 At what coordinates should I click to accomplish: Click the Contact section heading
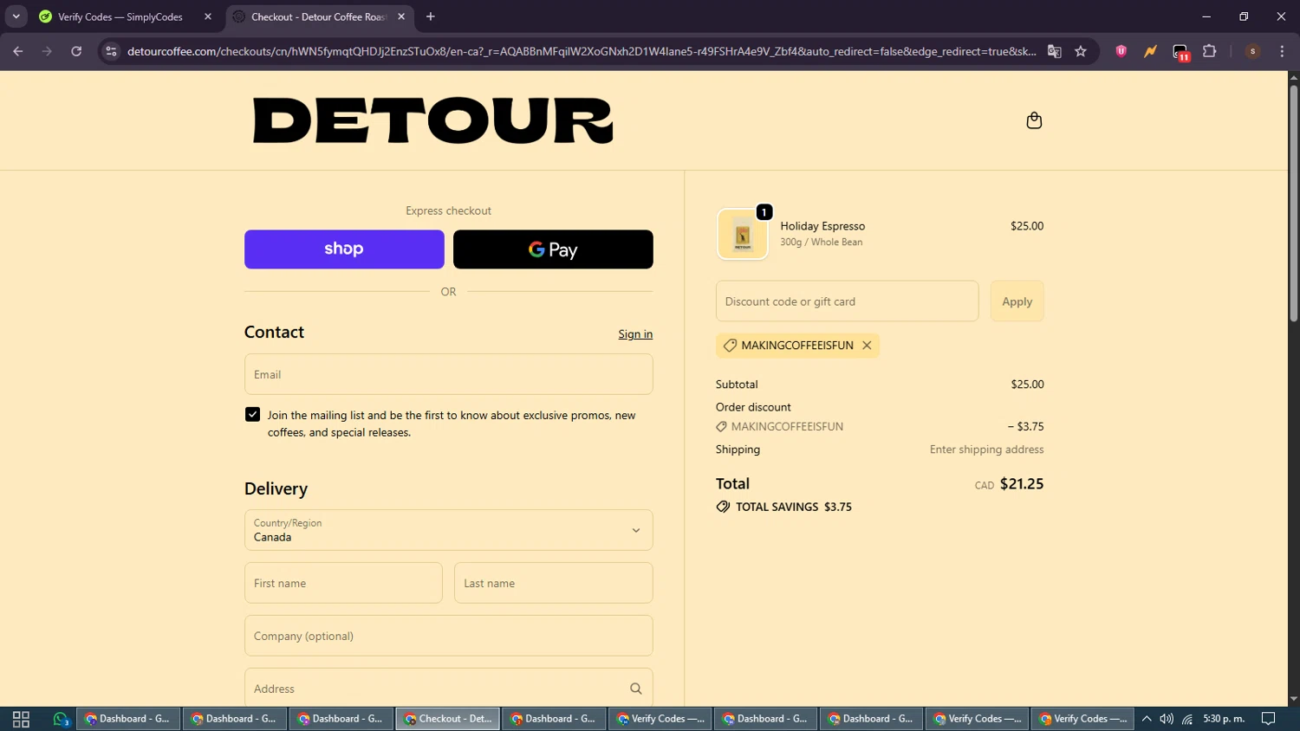click(x=274, y=333)
